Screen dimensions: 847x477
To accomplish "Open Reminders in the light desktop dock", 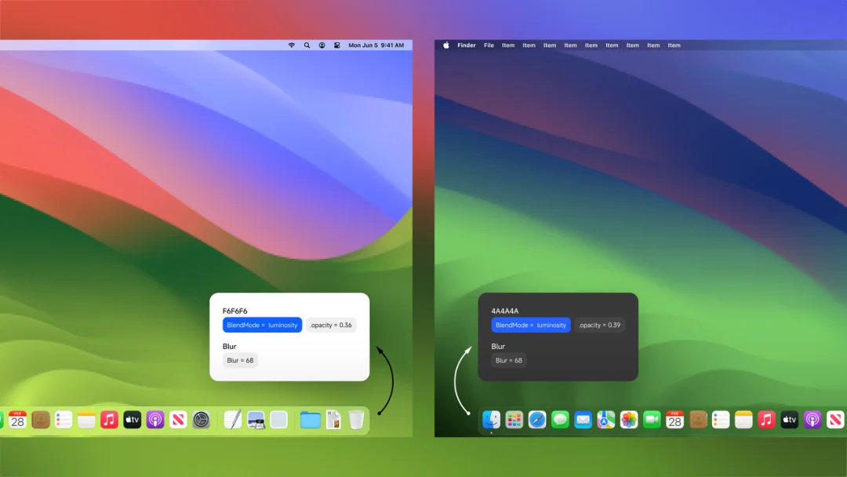I will 64,420.
